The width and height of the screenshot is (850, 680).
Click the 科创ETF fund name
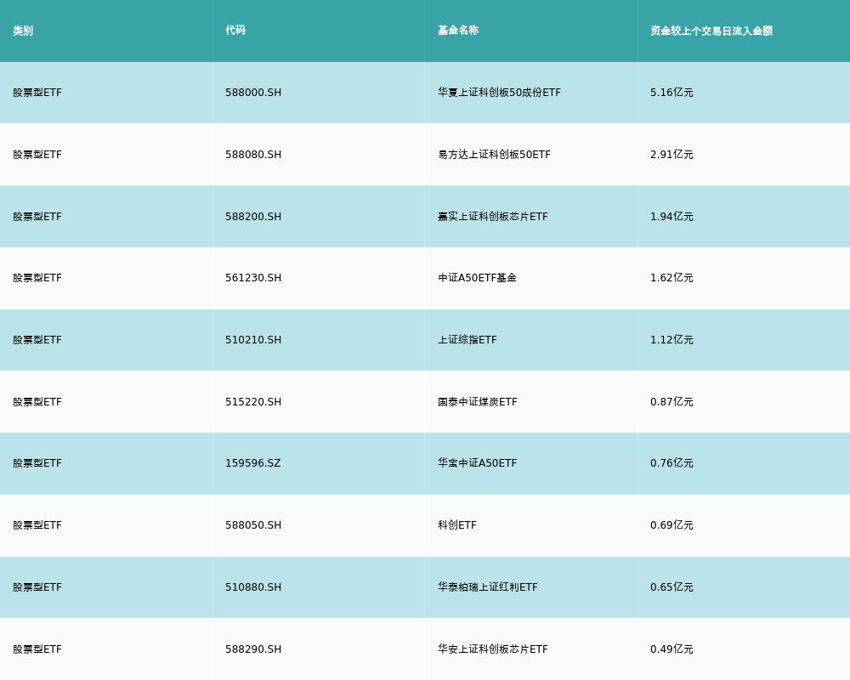point(457,525)
